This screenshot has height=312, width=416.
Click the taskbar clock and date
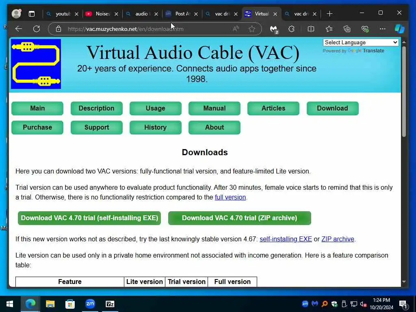[381, 304]
